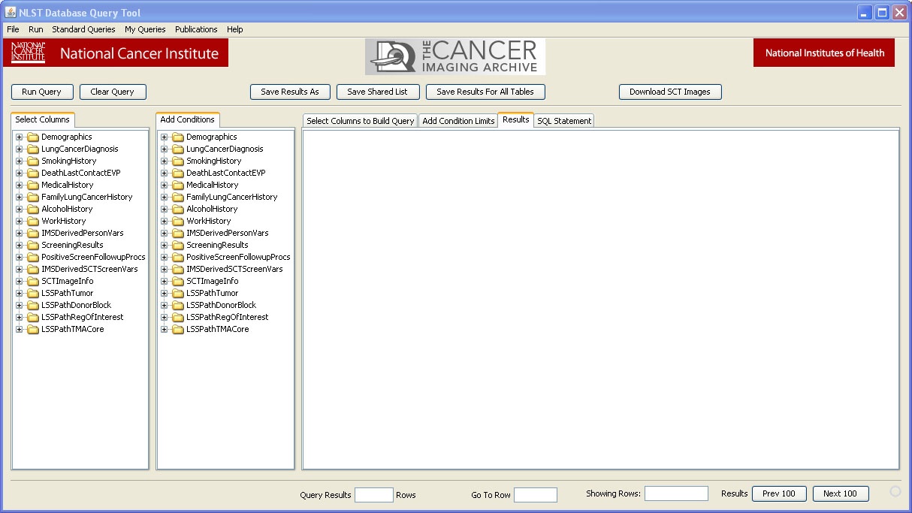Click the Go To Row input field

pyautogui.click(x=536, y=495)
